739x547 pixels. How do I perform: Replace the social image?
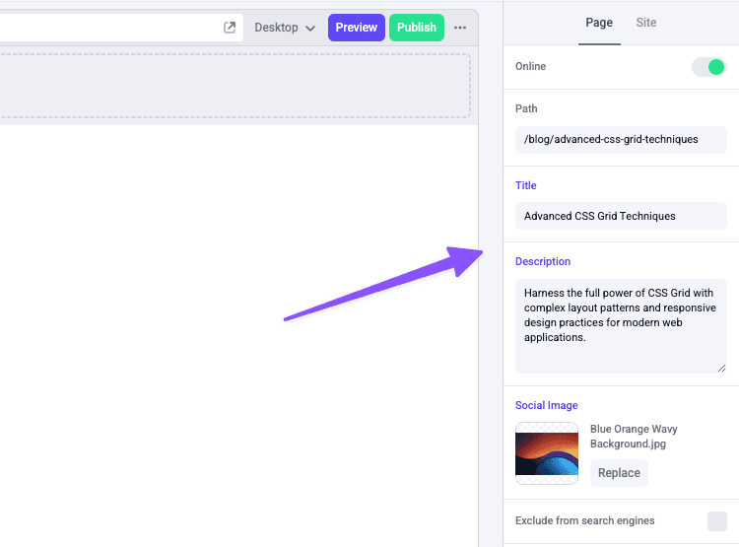point(619,473)
